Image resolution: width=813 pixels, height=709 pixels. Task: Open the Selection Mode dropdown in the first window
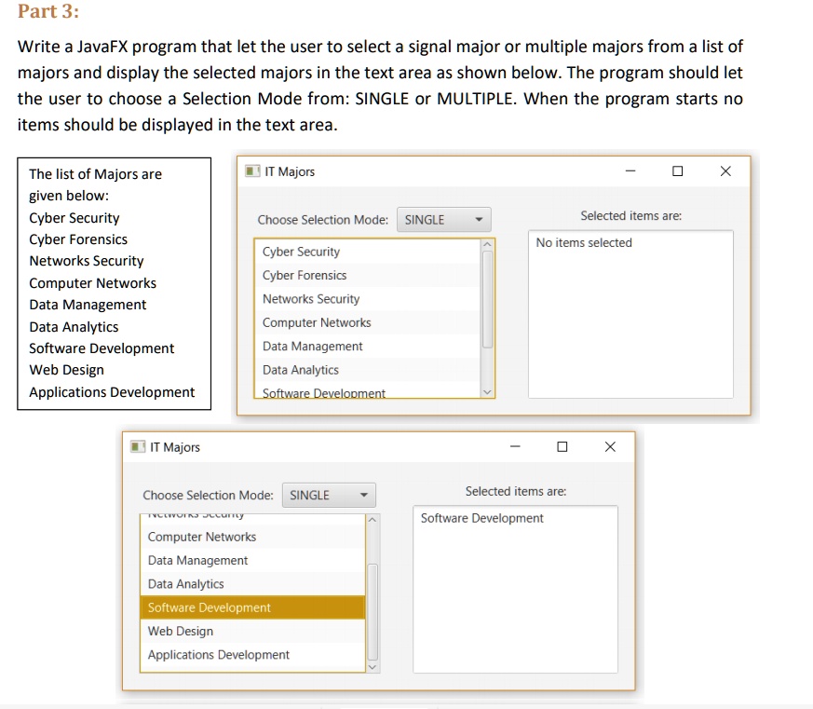(x=443, y=220)
